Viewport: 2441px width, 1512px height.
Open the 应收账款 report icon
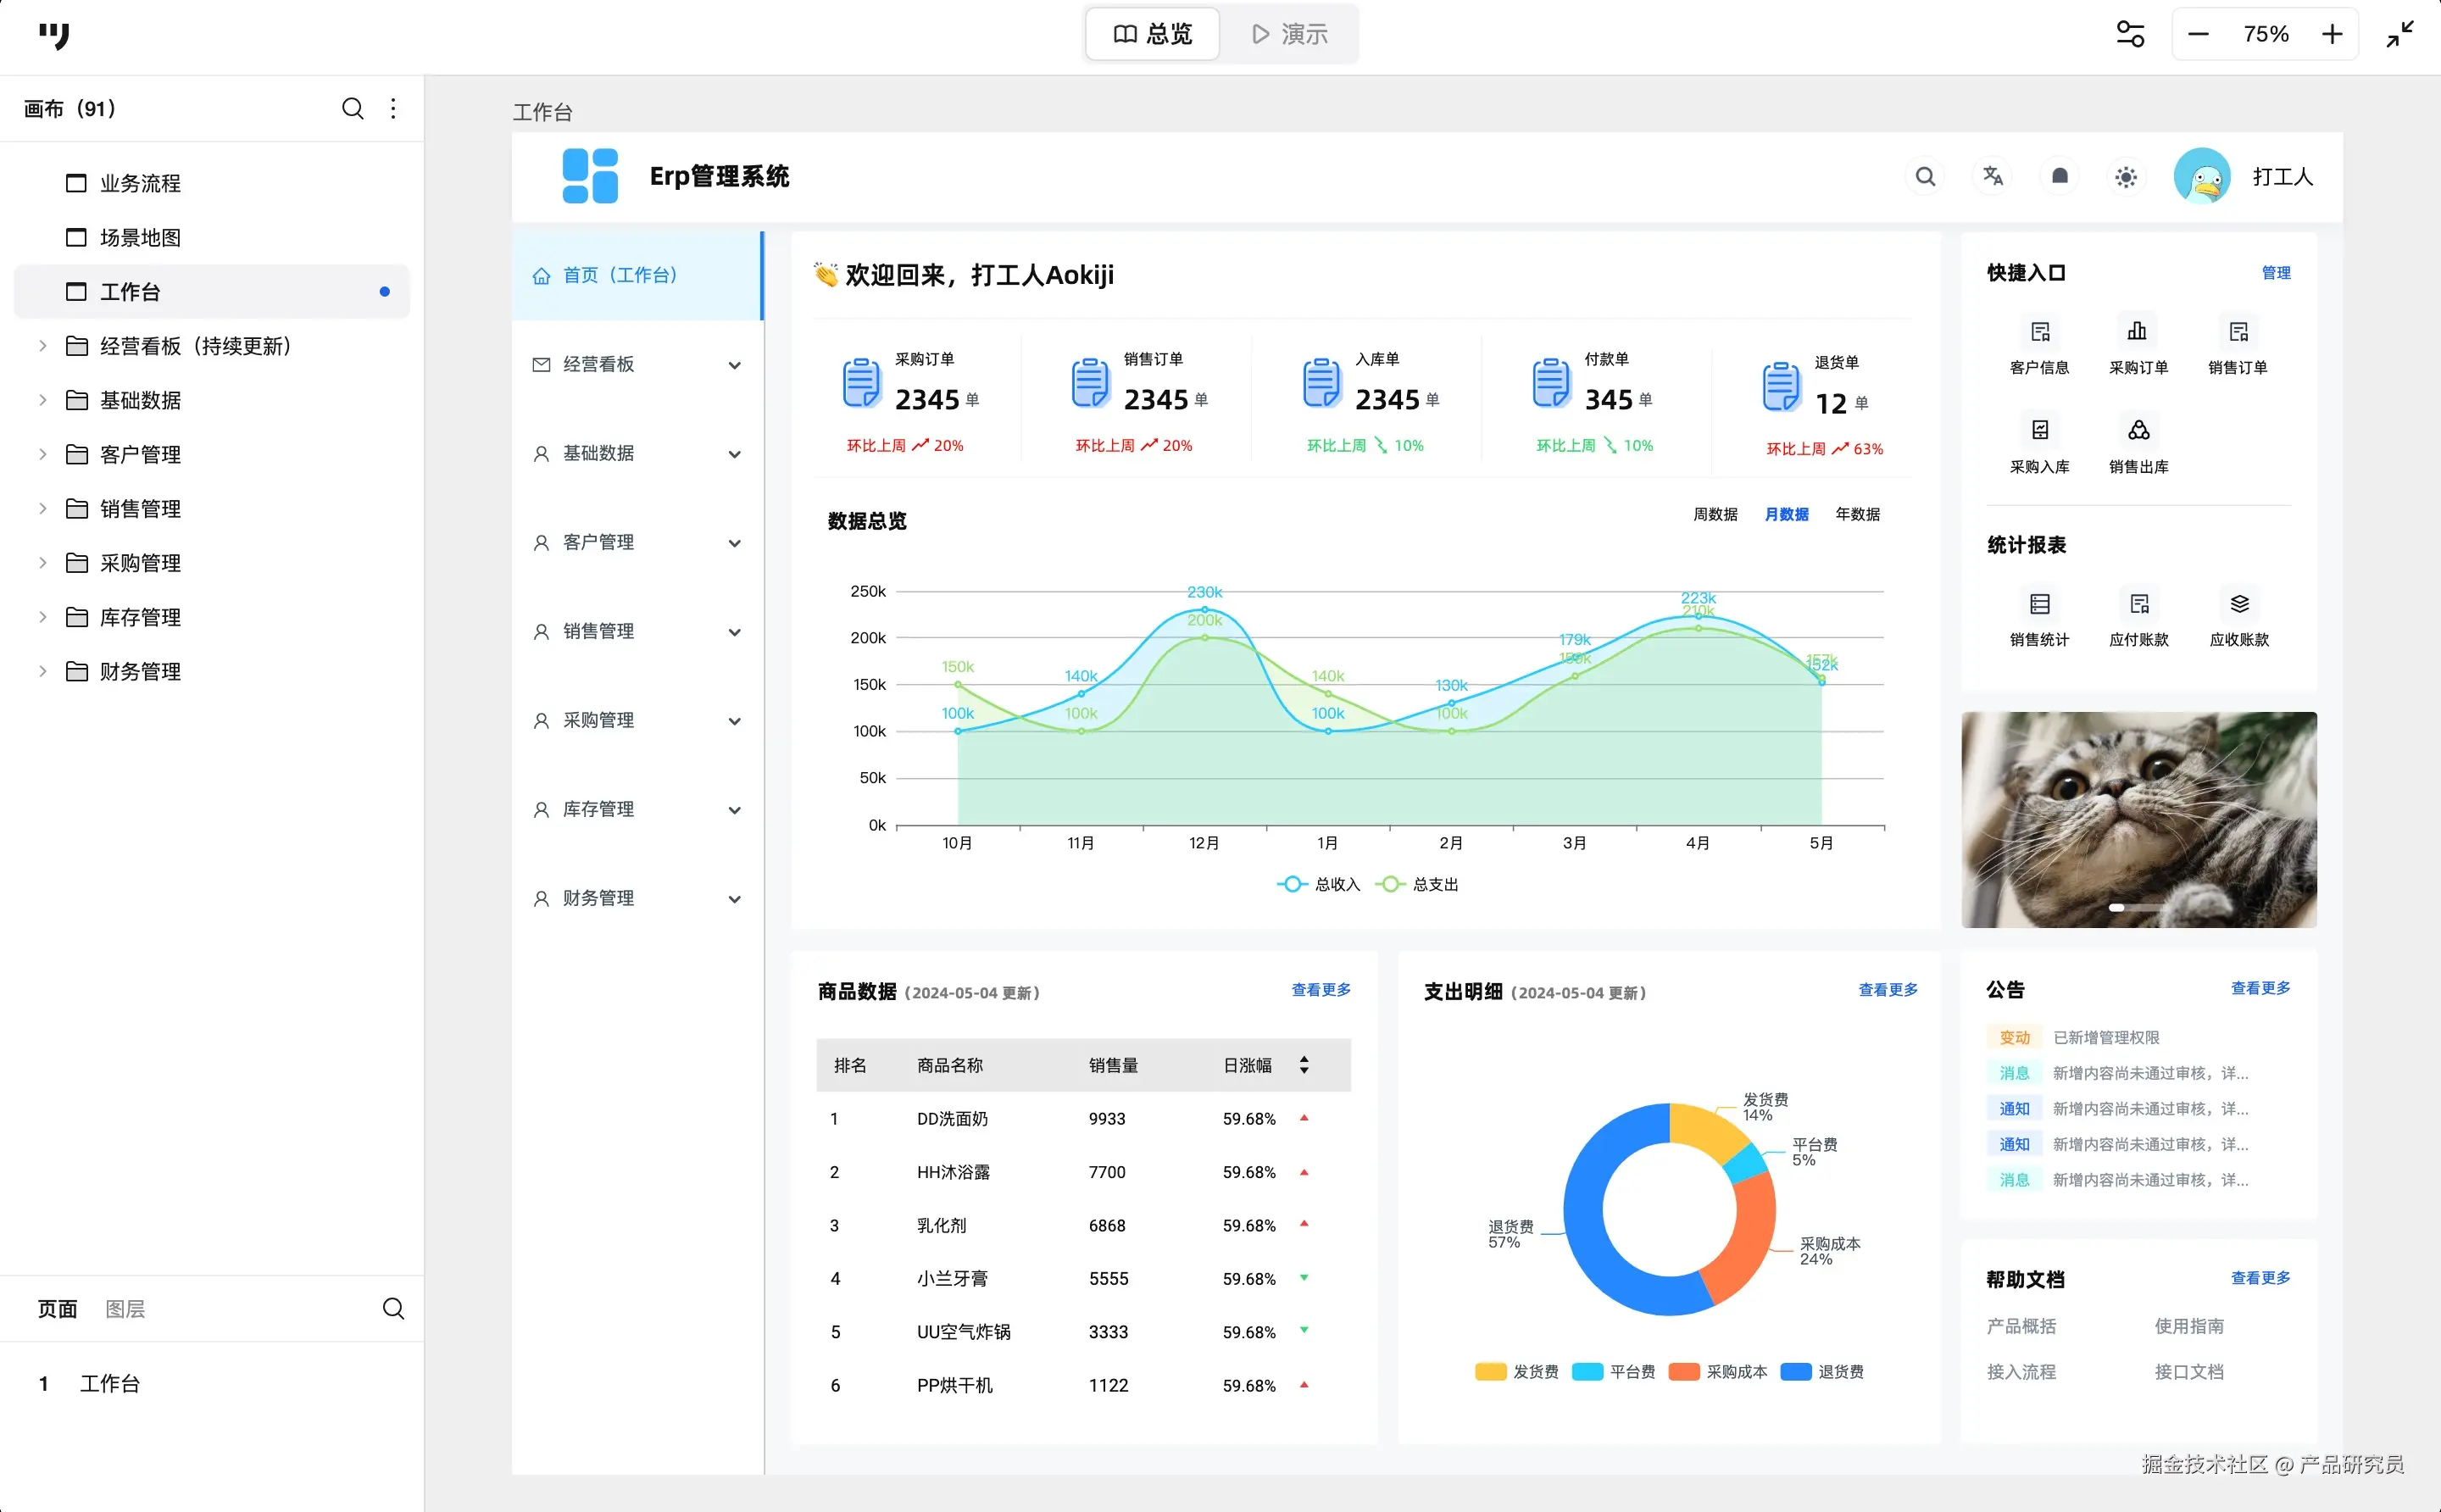tap(2239, 604)
